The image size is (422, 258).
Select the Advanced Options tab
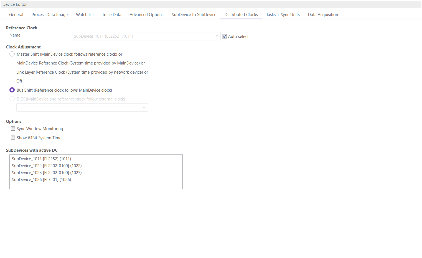coord(146,15)
